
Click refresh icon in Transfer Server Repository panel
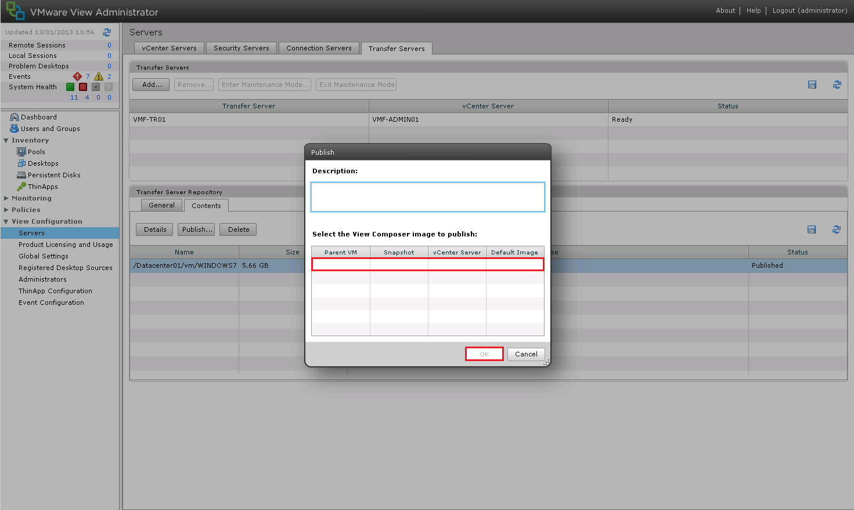click(x=837, y=230)
